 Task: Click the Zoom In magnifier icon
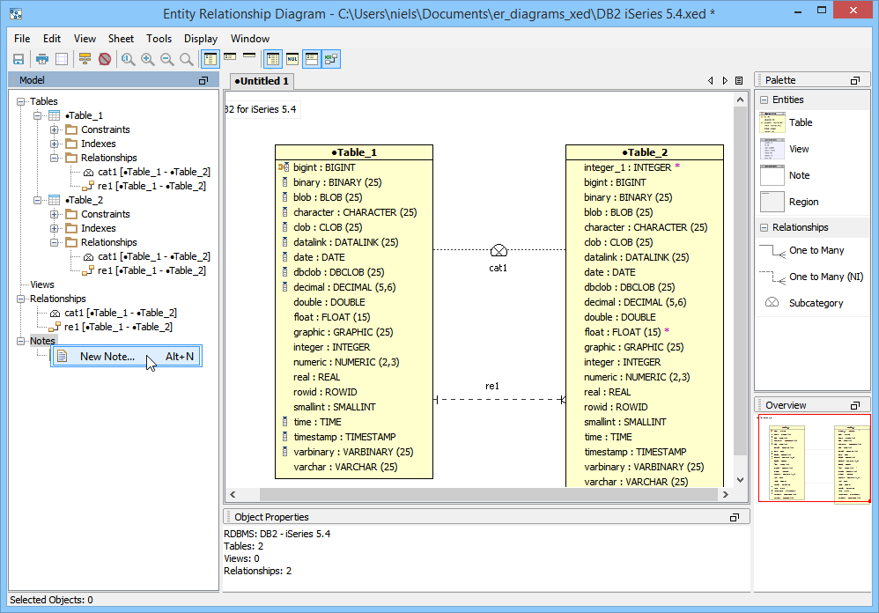[x=147, y=59]
